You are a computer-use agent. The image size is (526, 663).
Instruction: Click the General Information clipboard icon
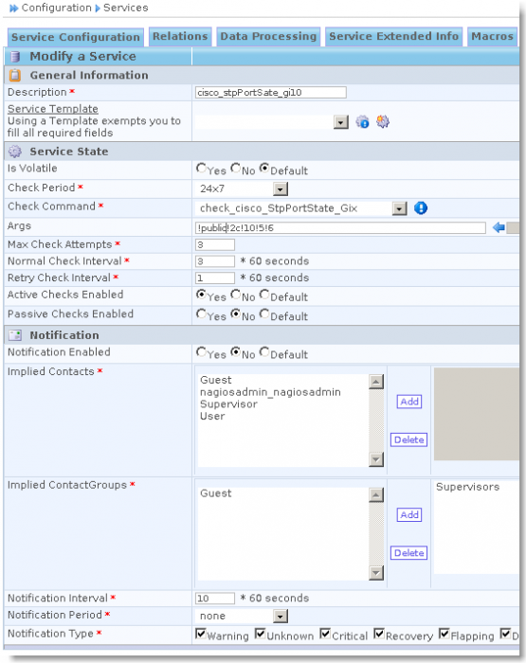click(x=15, y=75)
